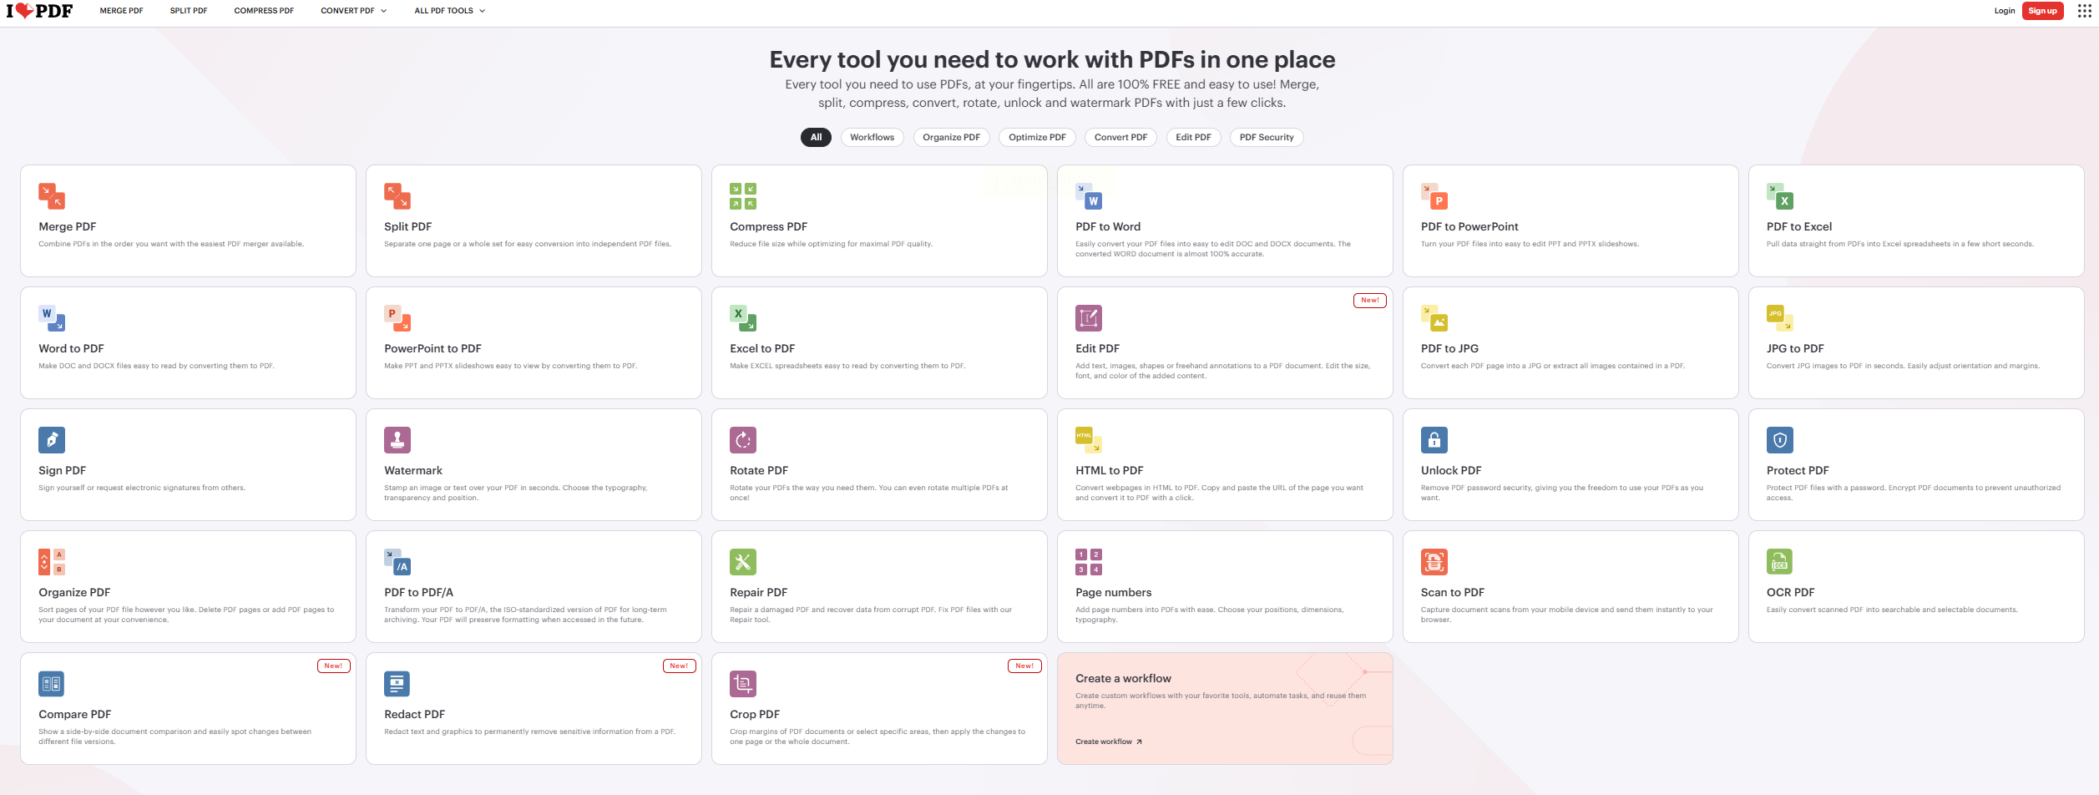The width and height of the screenshot is (2099, 795).
Task: Select the Watermark stamp icon
Action: (397, 440)
